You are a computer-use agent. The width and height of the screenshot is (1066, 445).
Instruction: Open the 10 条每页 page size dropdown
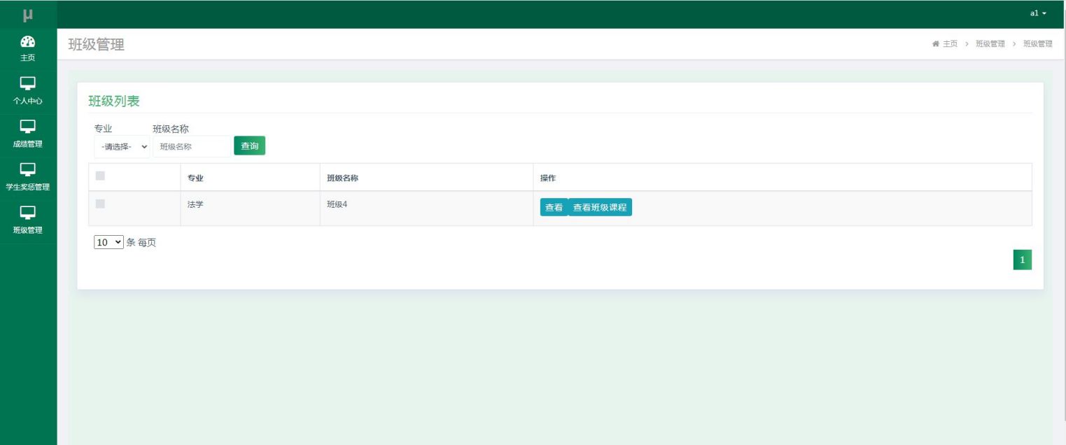click(108, 242)
